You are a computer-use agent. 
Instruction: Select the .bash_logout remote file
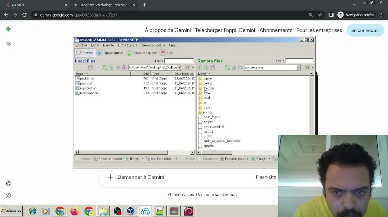point(209,117)
